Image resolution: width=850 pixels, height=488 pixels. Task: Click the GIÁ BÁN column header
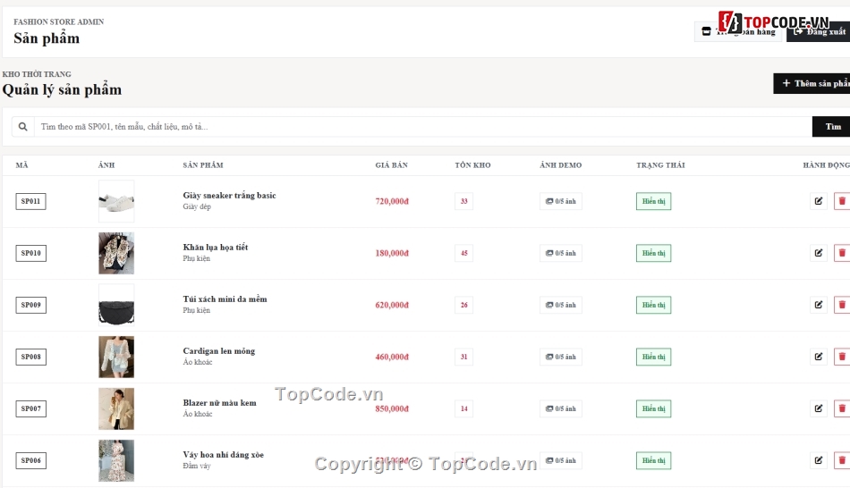pyautogui.click(x=391, y=165)
